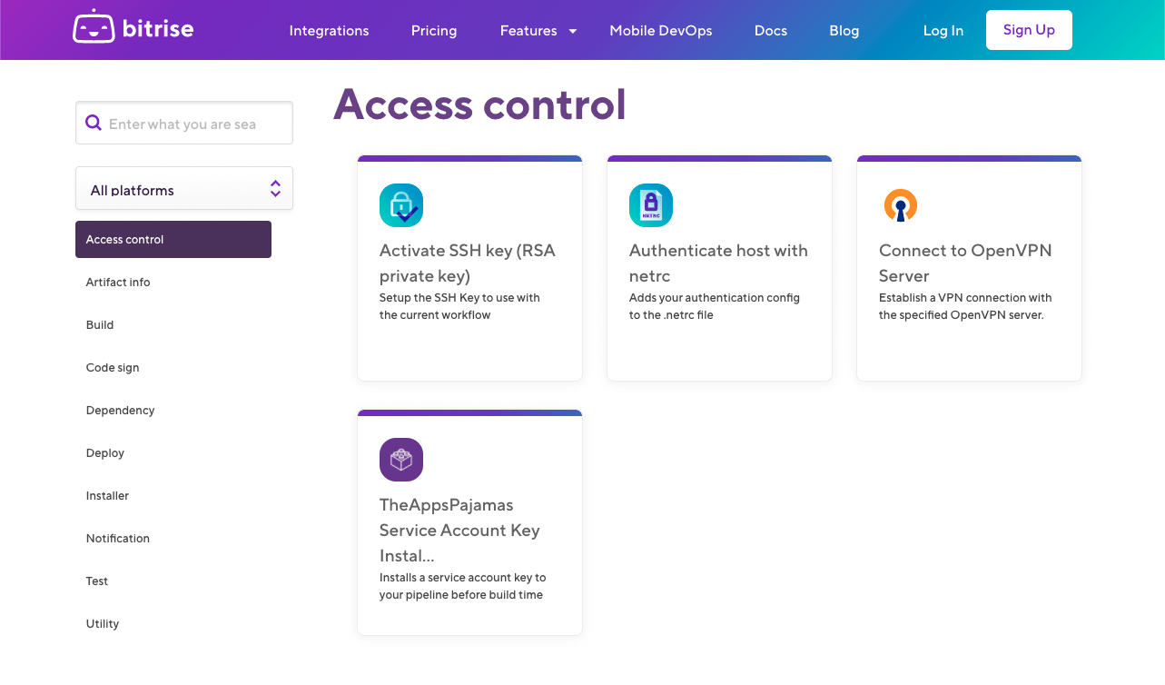Expand the Features menu arrow

pyautogui.click(x=573, y=31)
